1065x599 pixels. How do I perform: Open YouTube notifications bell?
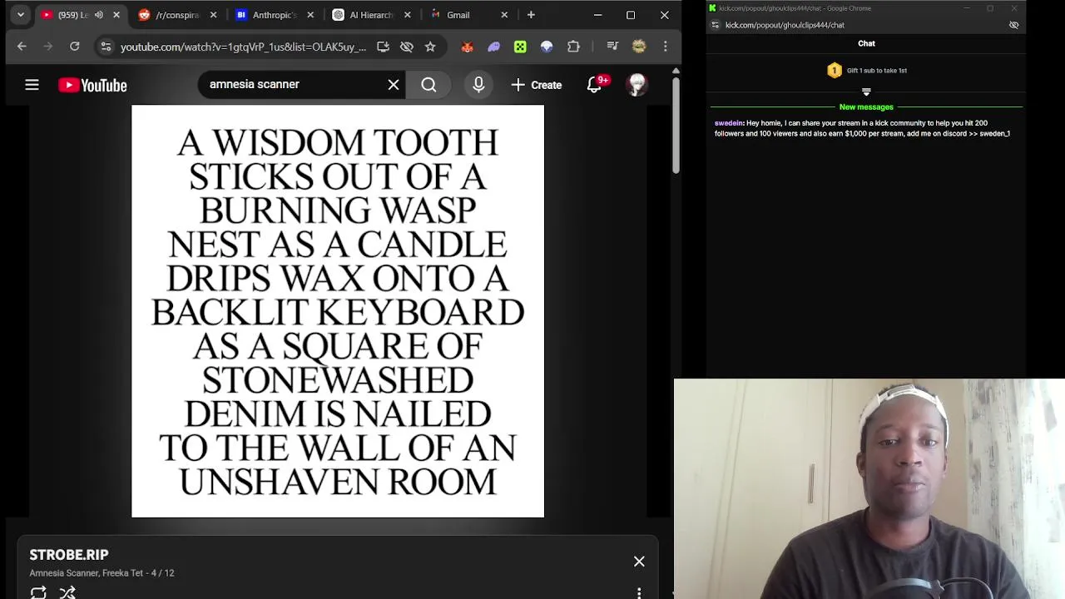(x=594, y=85)
